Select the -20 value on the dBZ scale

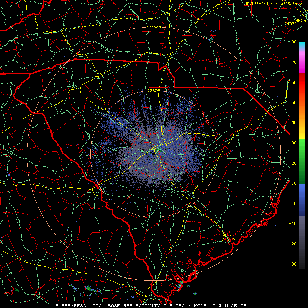tap(293, 244)
